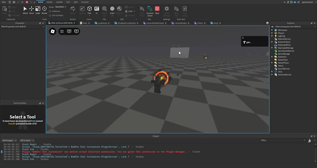Screen dimensions: 317x168
Task: Select TextChatService in Explorer
Action: point(284,75)
